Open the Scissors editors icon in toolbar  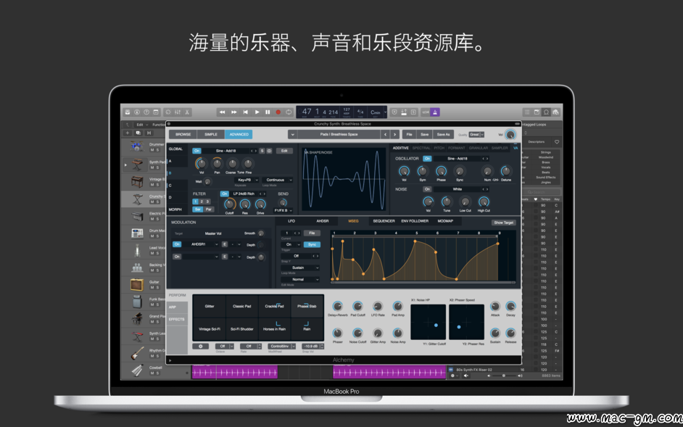(x=187, y=112)
